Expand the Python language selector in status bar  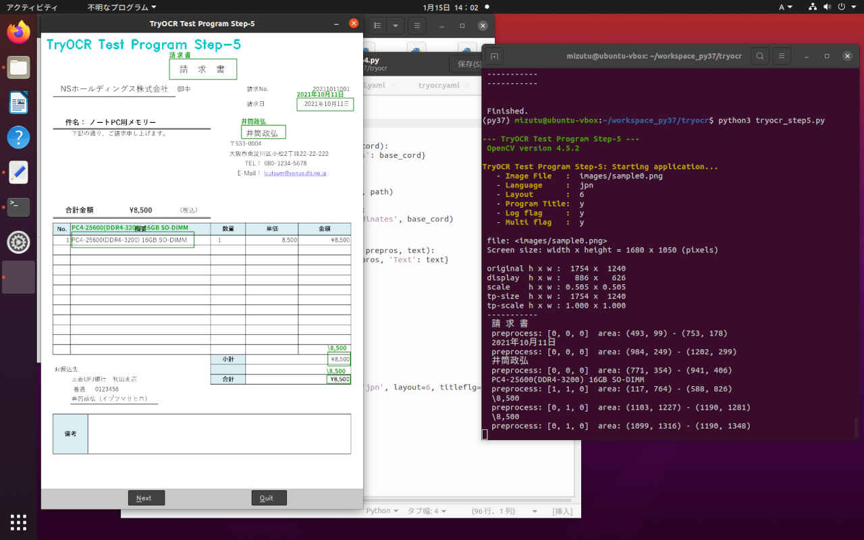pos(382,511)
